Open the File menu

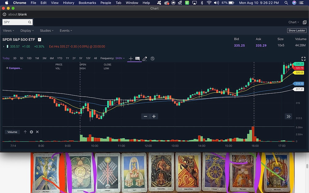33,3
